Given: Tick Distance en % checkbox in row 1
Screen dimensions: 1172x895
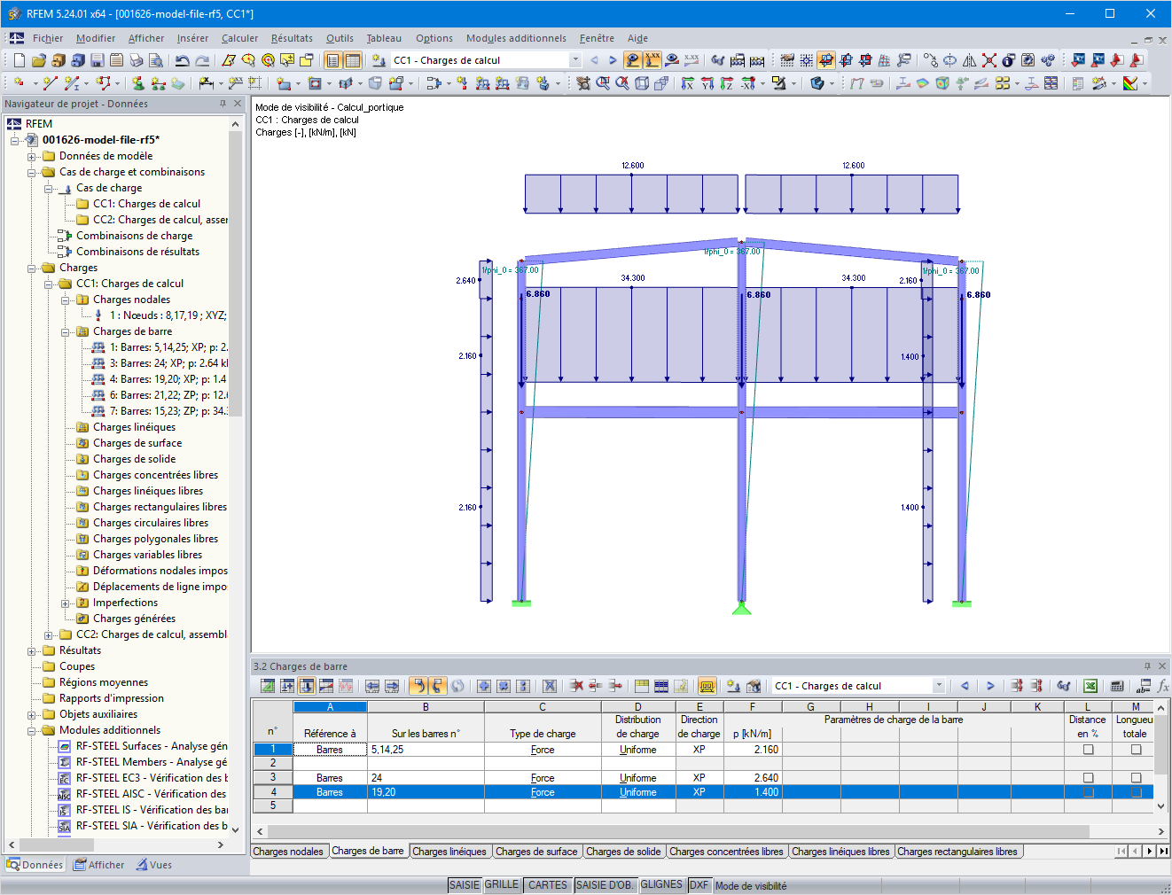Looking at the screenshot, I should click(1088, 750).
